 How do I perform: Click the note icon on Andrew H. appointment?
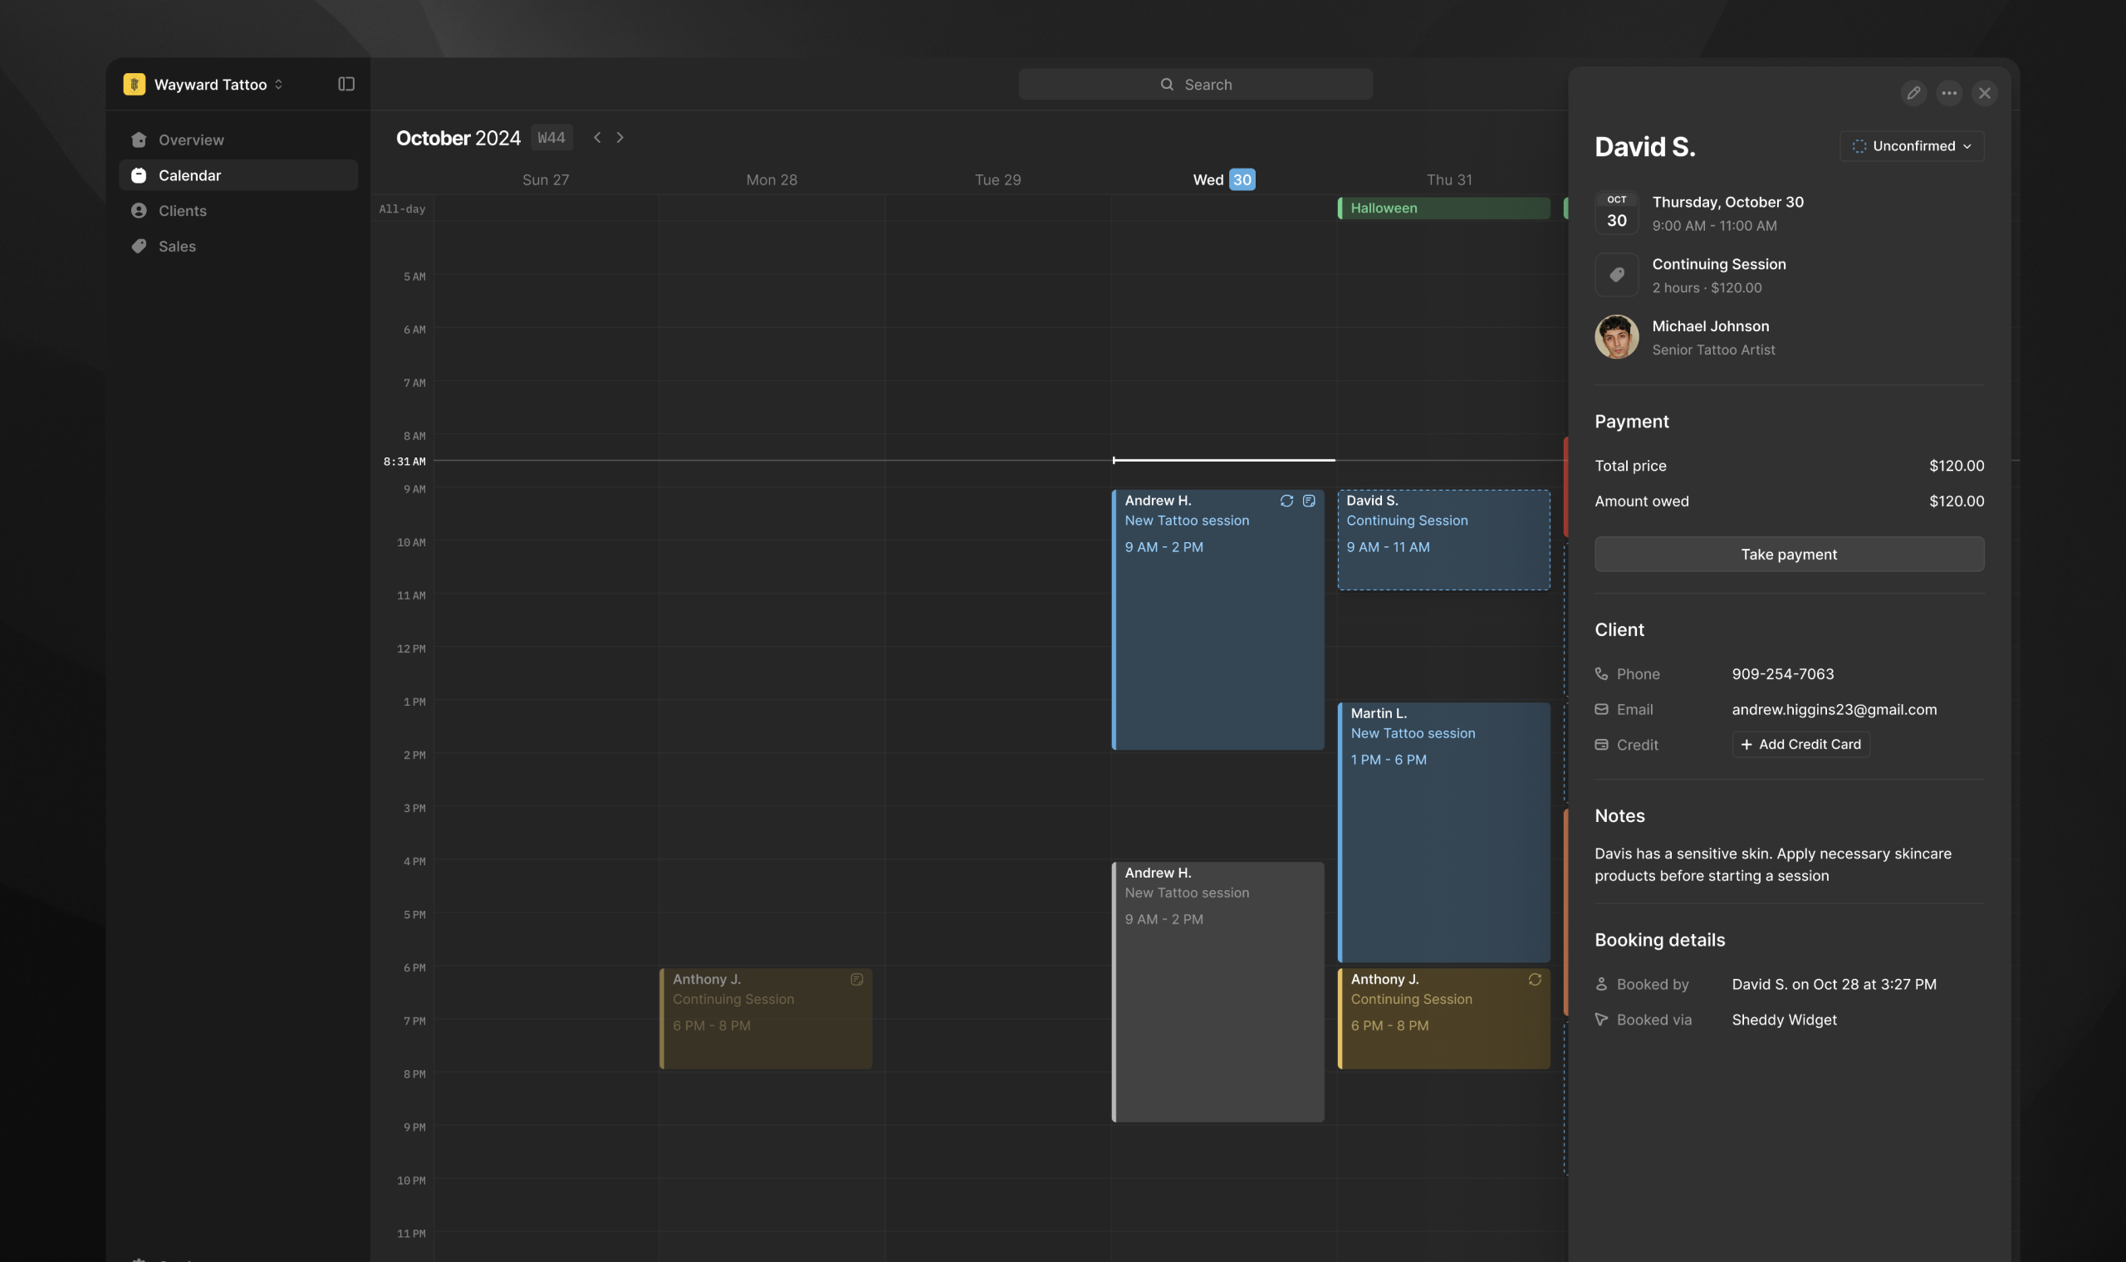[x=1309, y=501]
